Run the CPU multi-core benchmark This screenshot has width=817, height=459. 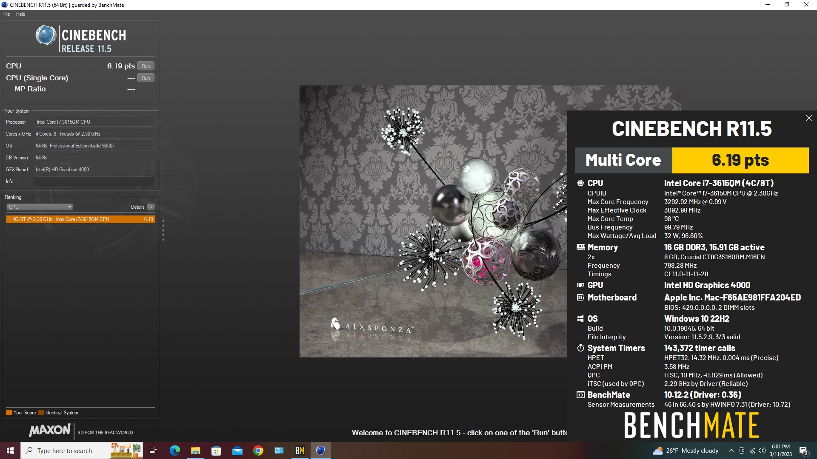click(x=146, y=66)
